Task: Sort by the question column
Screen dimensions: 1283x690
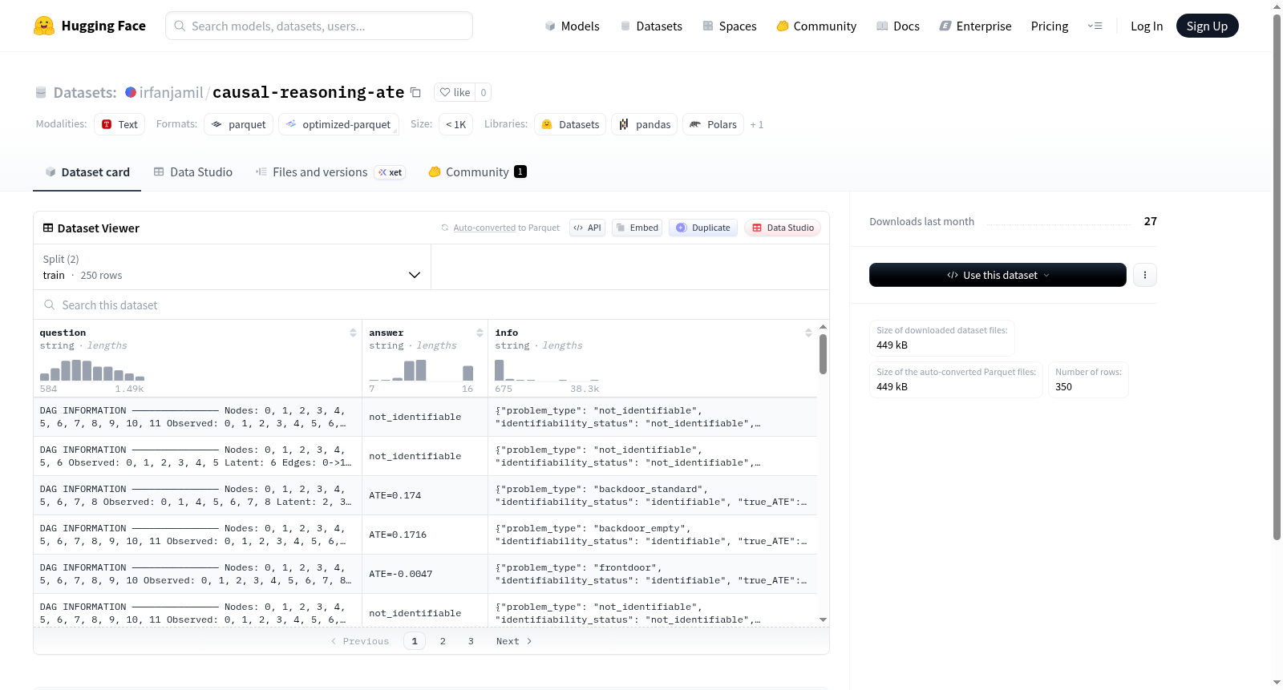Action: point(353,333)
